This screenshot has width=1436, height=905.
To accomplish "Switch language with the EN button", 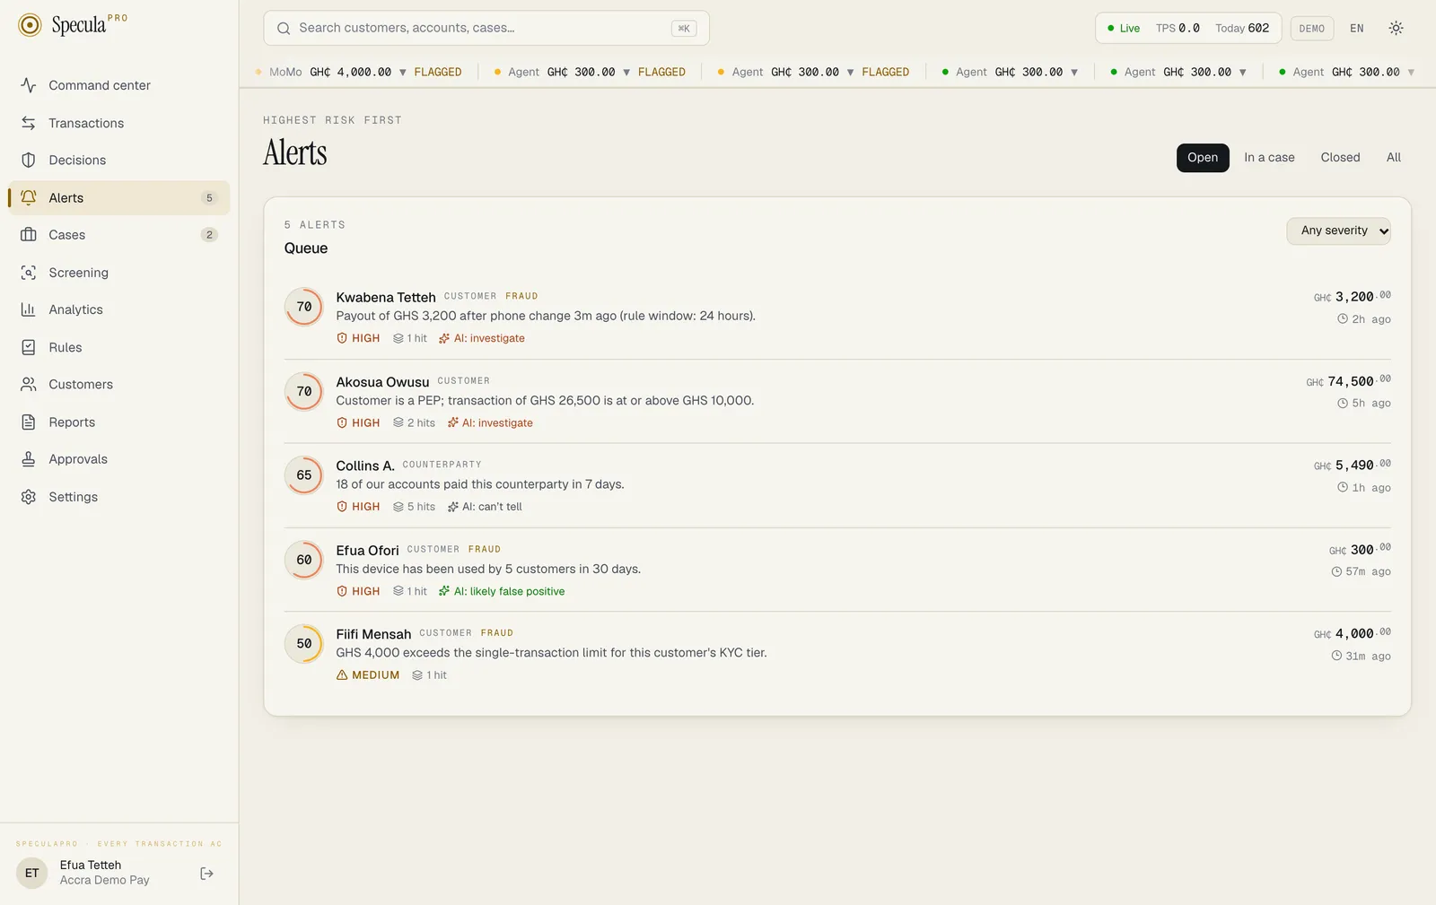I will click(1357, 29).
